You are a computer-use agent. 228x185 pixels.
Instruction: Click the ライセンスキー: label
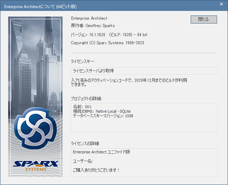(83, 61)
